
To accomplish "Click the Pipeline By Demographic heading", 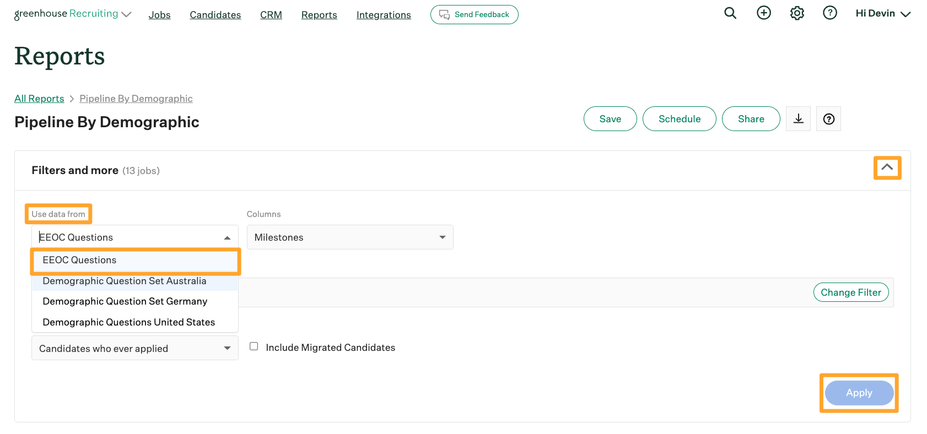I will coord(107,122).
